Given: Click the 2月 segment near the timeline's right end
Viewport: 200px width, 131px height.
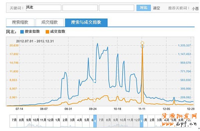Looking at the screenshot, I should tap(152, 120).
